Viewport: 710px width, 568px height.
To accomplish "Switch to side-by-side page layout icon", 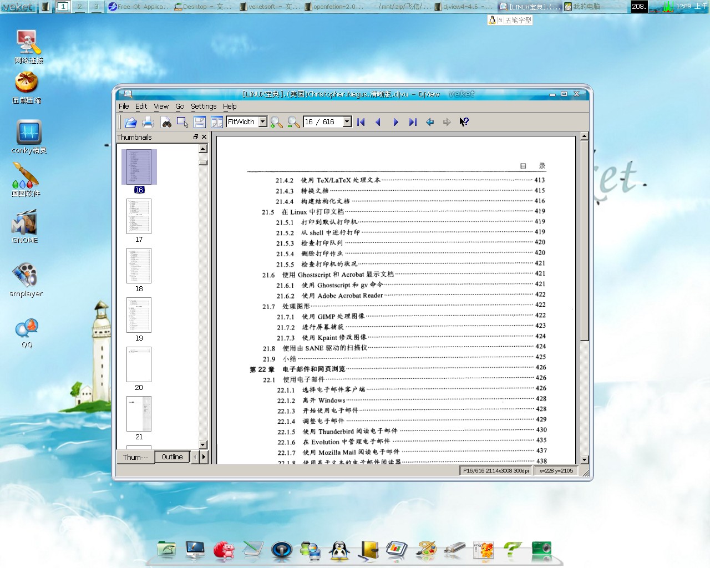I will click(x=217, y=122).
